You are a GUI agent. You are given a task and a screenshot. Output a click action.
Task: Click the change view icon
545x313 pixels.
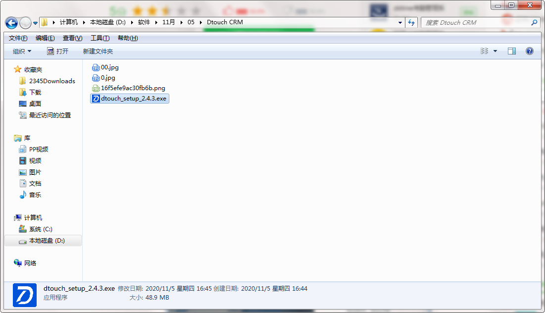[485, 51]
